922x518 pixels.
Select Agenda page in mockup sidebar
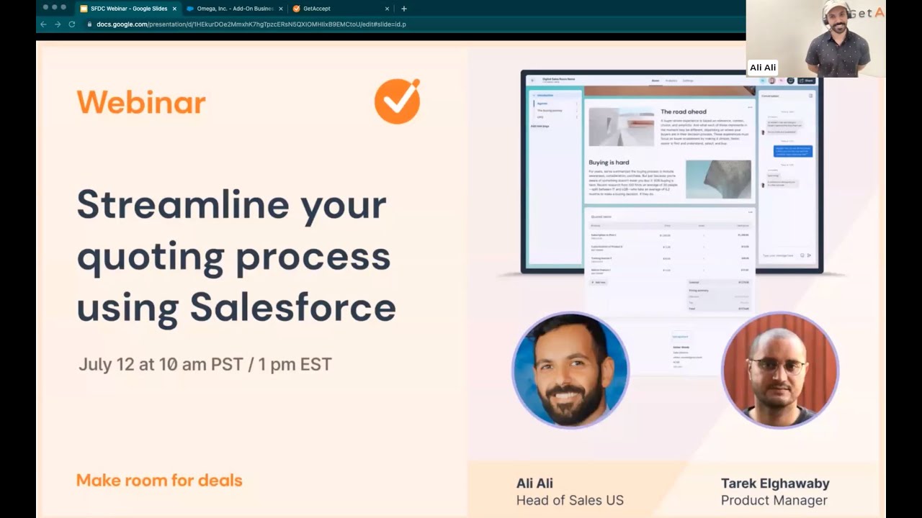click(x=542, y=104)
